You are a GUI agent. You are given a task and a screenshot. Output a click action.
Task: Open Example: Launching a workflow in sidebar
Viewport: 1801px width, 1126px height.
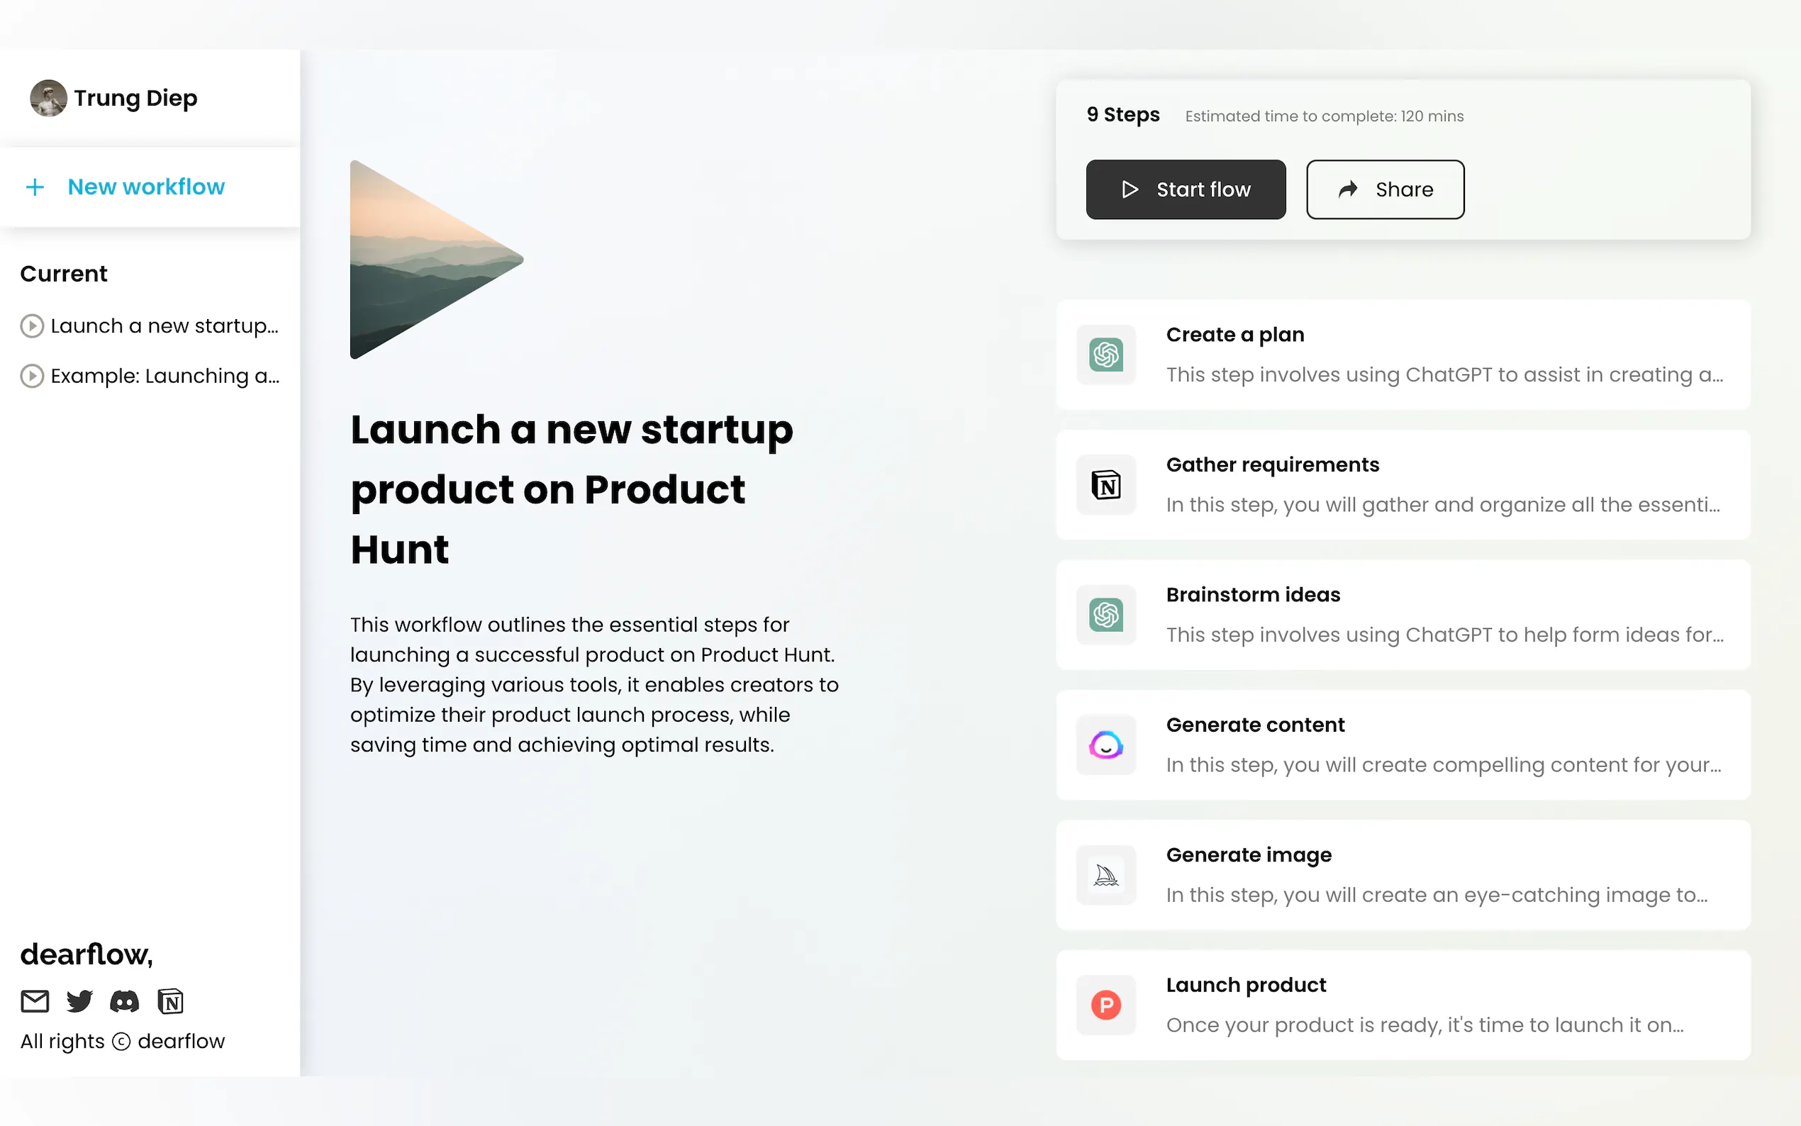click(150, 376)
